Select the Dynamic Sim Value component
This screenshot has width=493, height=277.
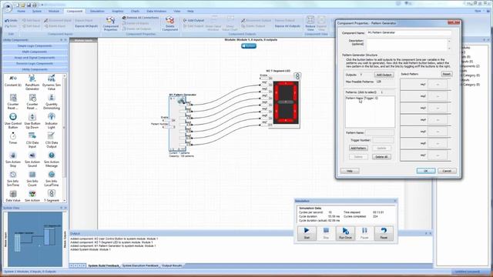click(x=52, y=82)
